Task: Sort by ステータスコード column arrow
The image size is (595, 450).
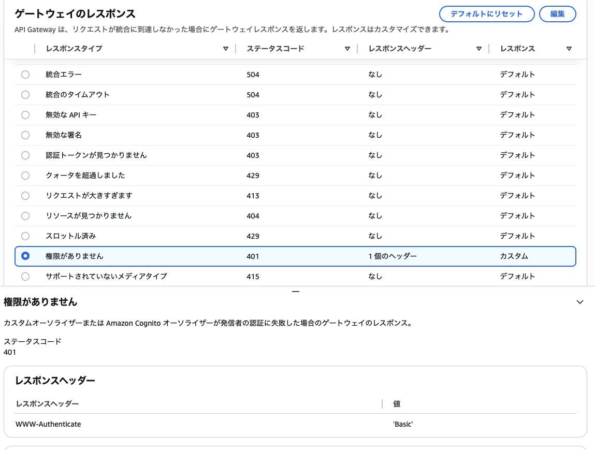Action: point(347,49)
